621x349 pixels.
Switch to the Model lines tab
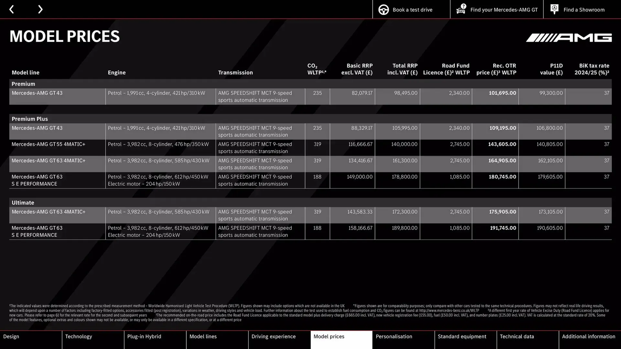pos(217,340)
